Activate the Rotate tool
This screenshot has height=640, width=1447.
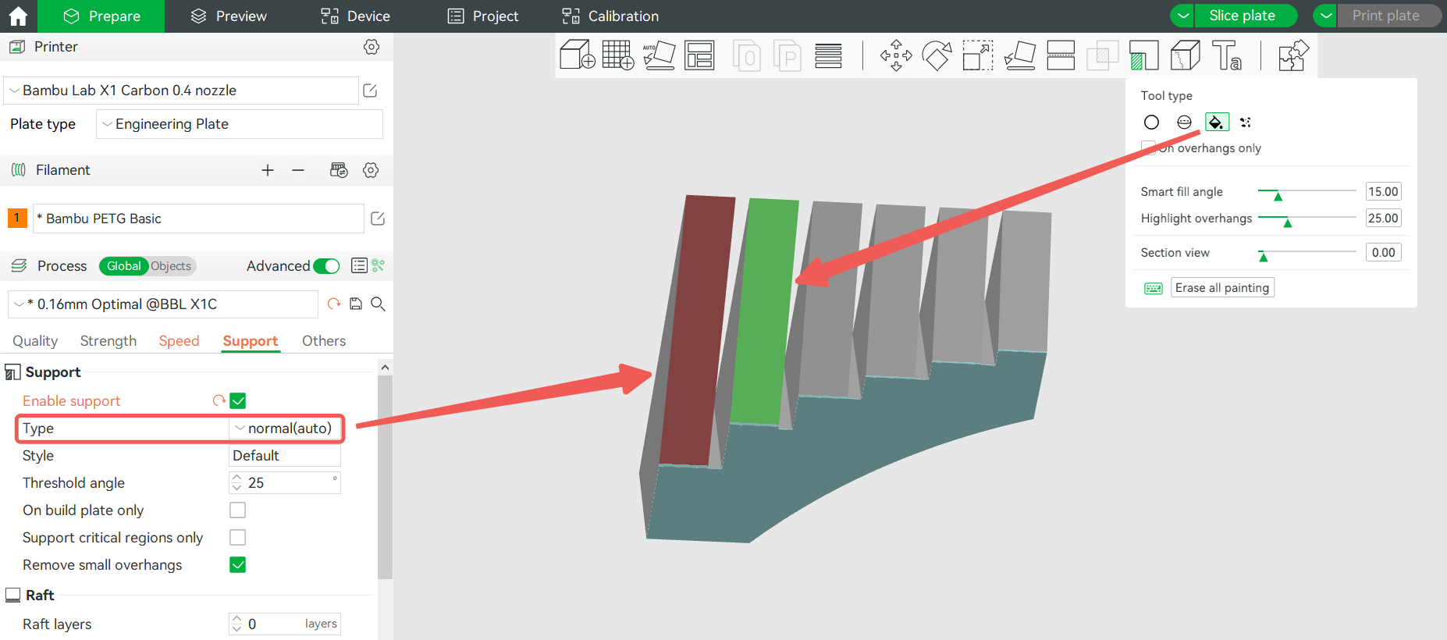point(937,55)
